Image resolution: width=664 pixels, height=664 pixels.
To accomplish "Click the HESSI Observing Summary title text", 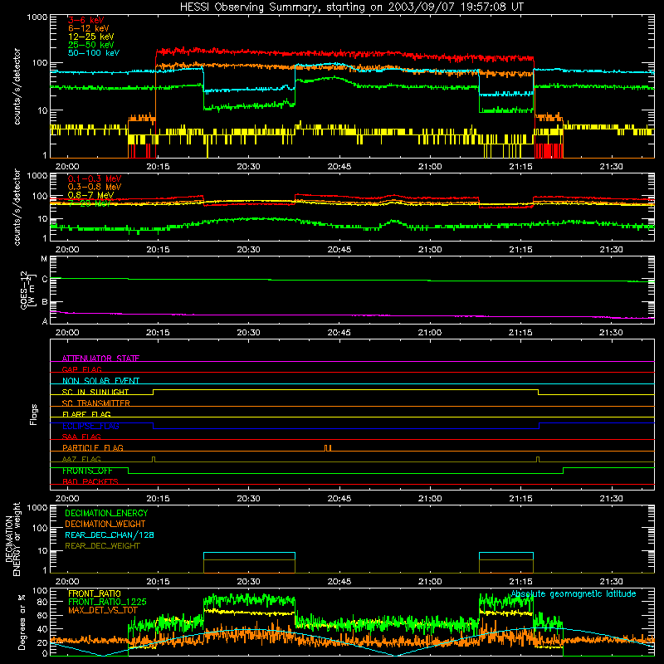I will pos(351,7).
